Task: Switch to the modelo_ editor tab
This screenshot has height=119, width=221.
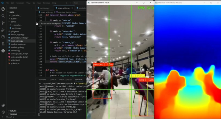Action: tap(81, 8)
